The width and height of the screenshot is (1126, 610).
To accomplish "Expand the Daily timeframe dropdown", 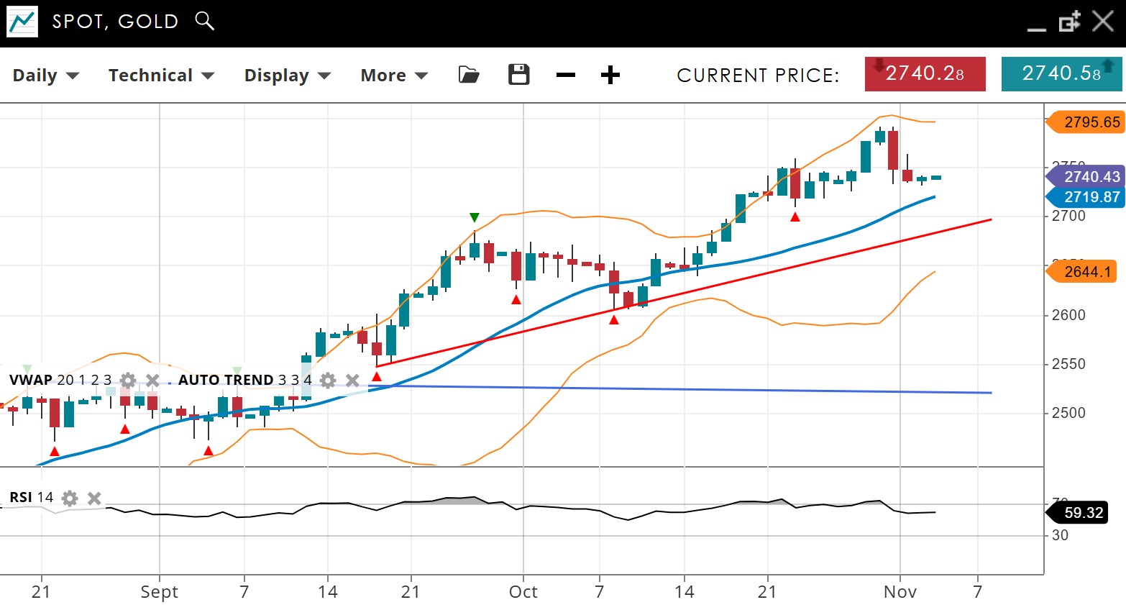I will pyautogui.click(x=46, y=76).
